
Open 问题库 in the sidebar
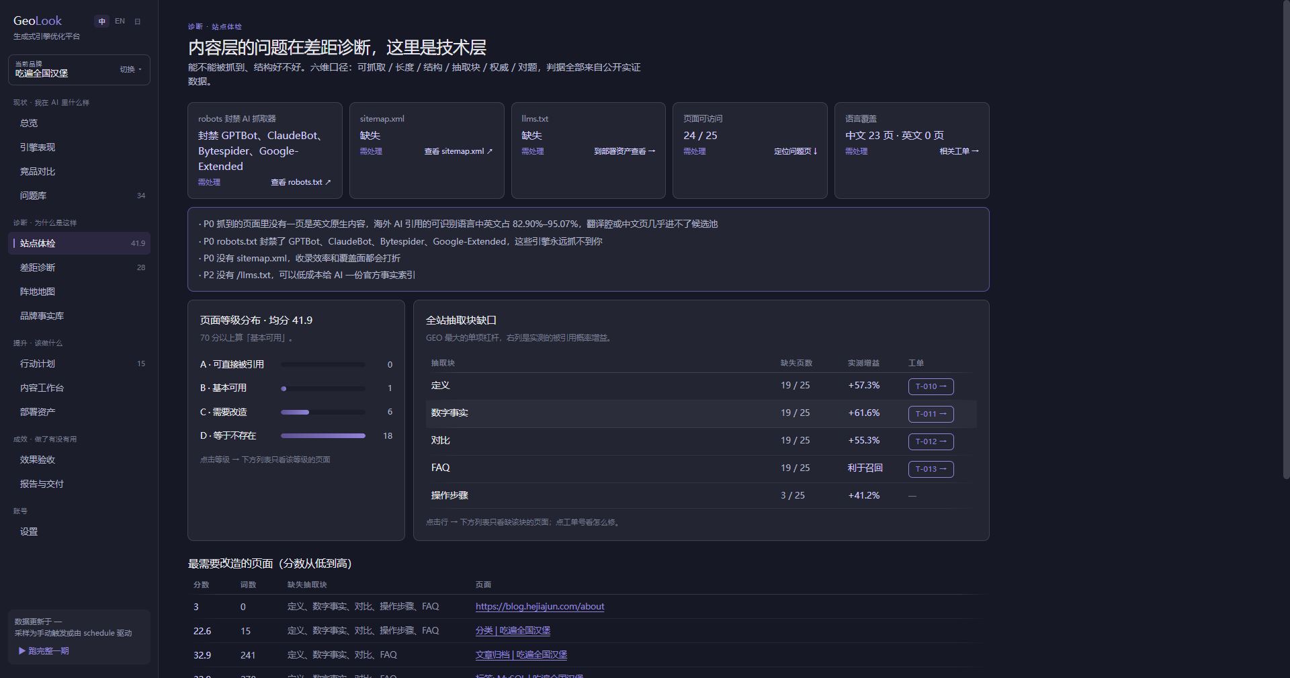point(79,196)
